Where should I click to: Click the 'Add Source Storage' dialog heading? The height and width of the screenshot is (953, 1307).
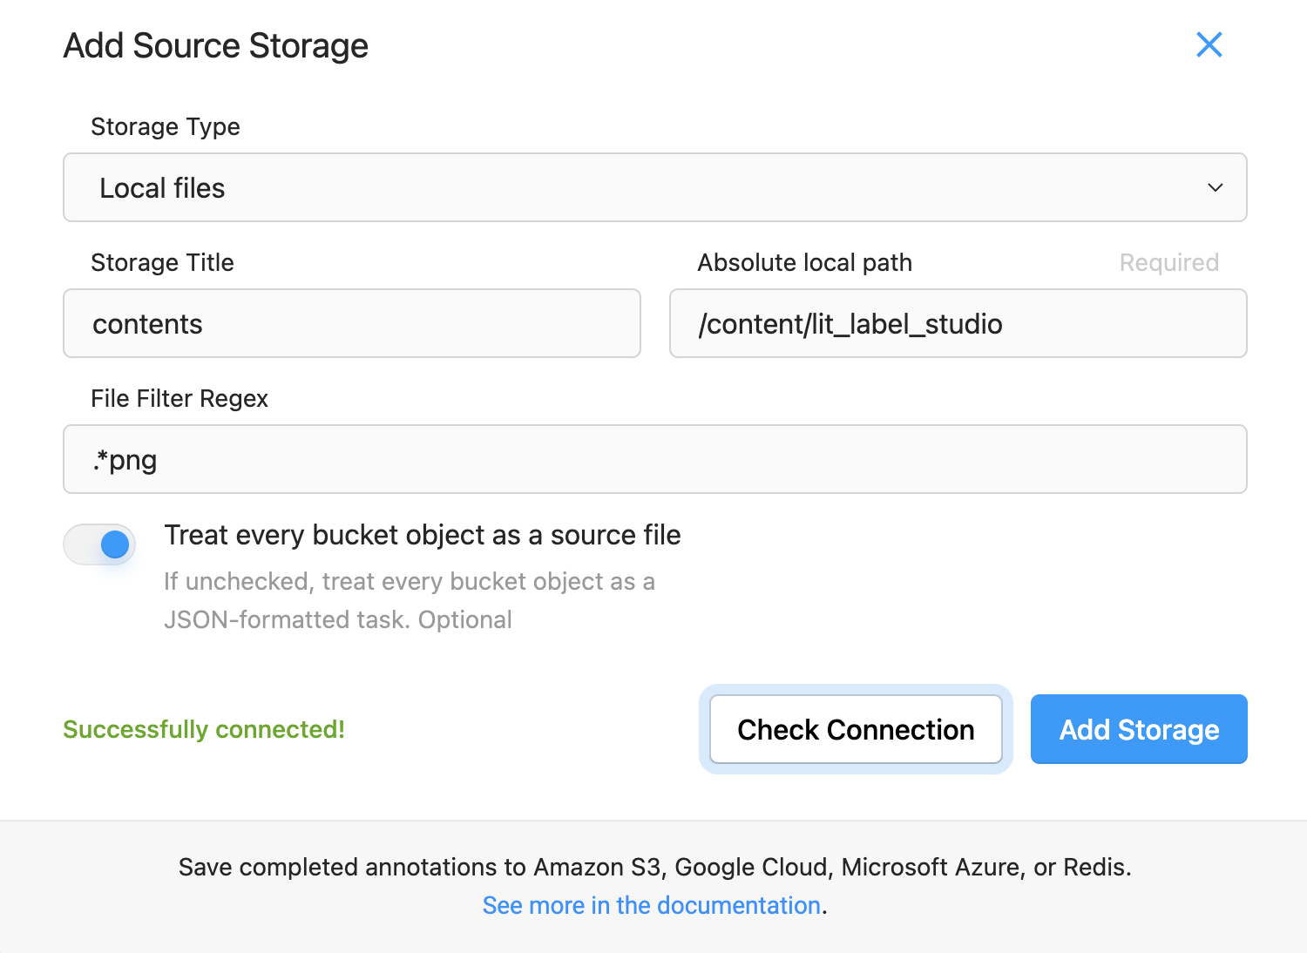click(216, 45)
